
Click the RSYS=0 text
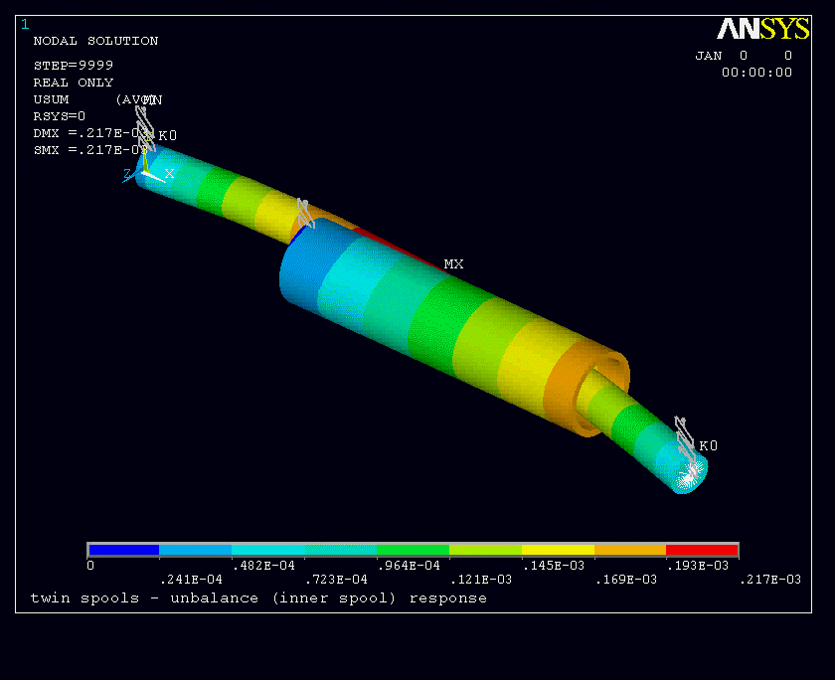point(59,116)
